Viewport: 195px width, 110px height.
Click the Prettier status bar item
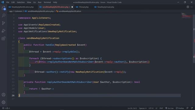point(180,108)
